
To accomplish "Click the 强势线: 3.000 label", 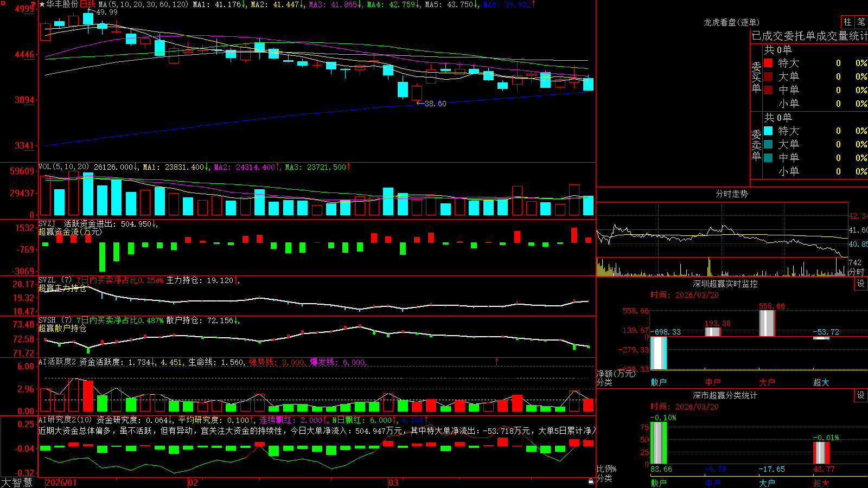I will [x=277, y=362].
